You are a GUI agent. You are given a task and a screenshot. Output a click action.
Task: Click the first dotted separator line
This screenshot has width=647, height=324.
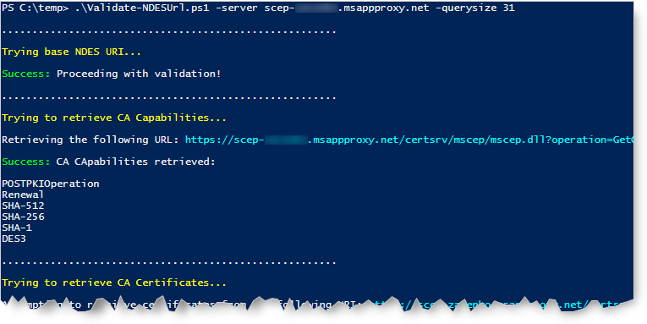pos(169,31)
